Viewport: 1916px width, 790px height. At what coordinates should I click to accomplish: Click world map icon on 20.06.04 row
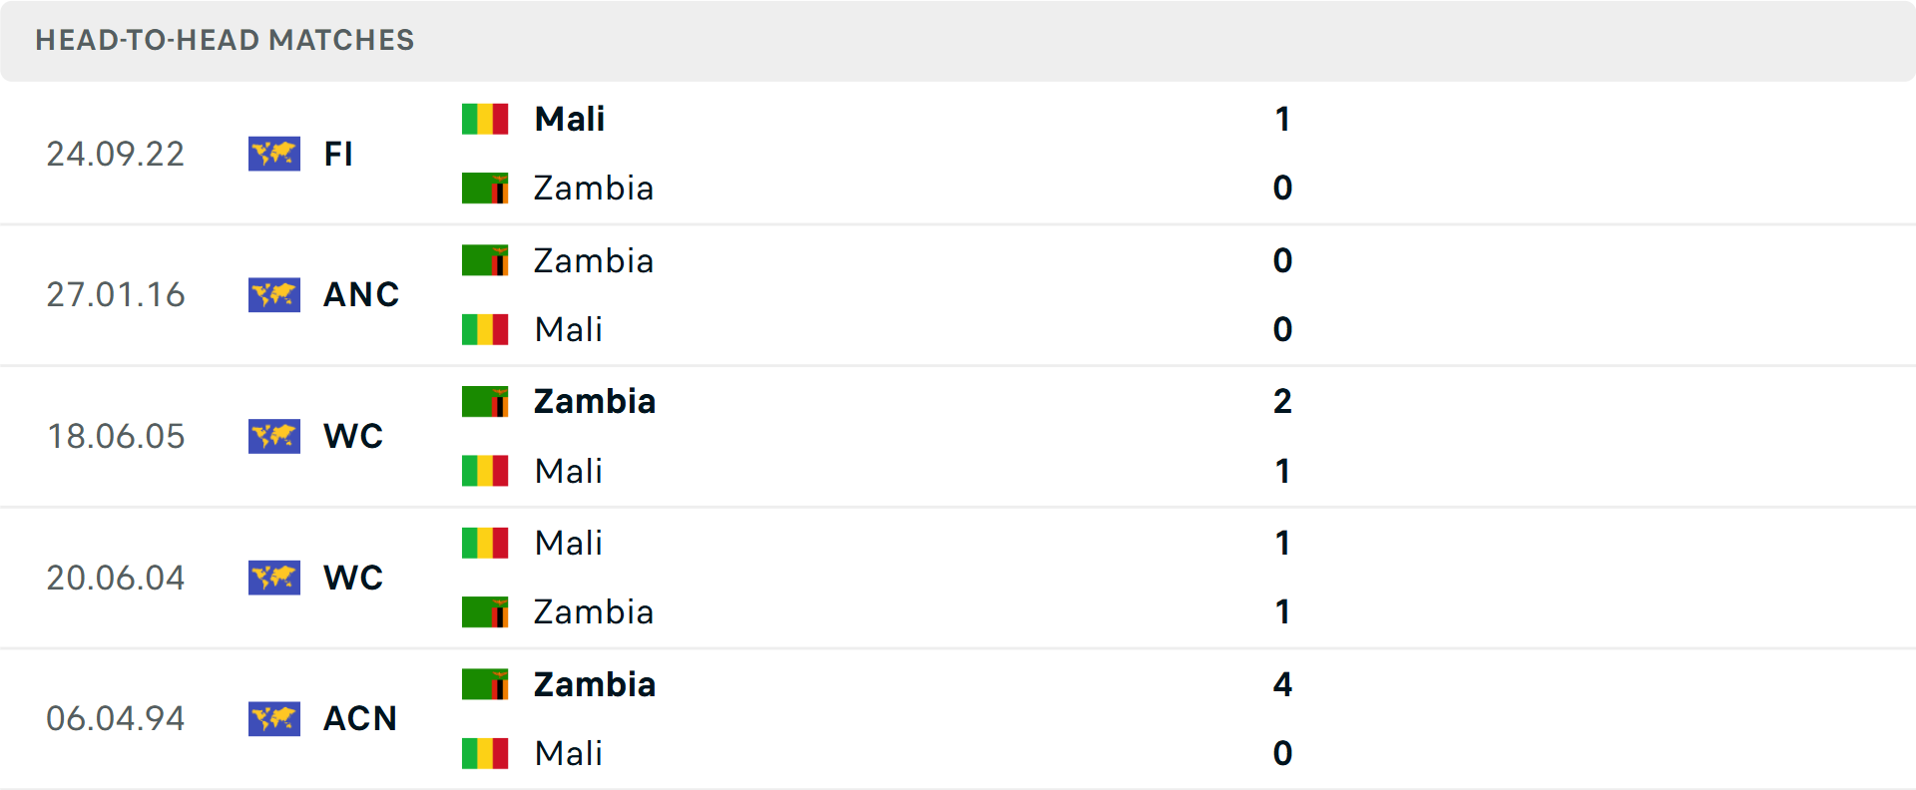coord(274,578)
